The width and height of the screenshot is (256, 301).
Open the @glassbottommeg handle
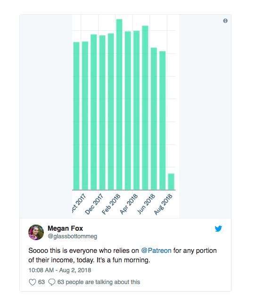tap(72, 236)
